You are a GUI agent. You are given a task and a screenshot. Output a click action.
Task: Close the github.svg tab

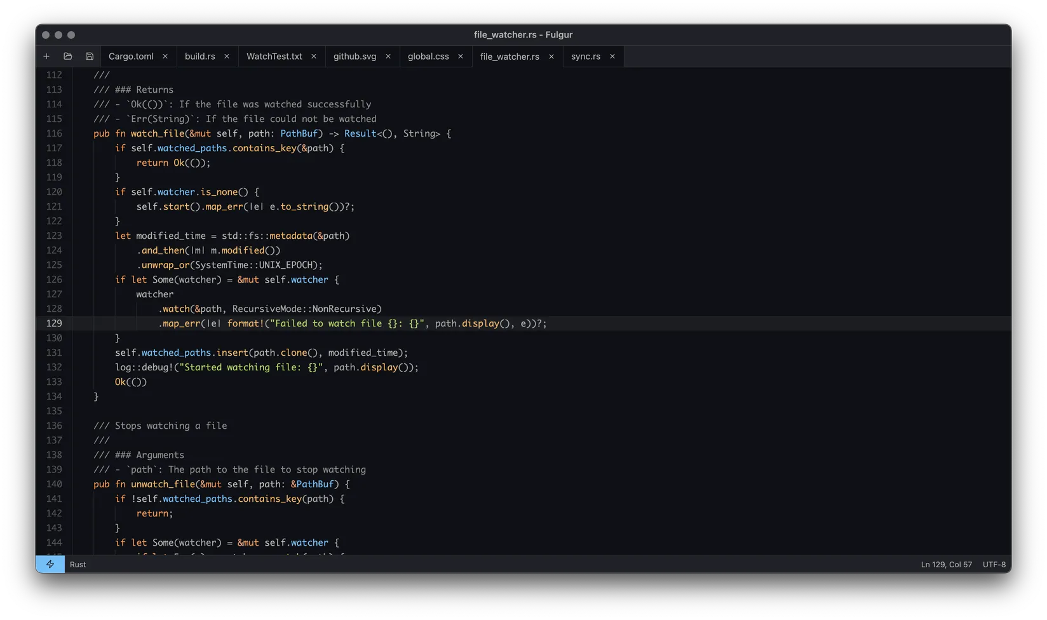tap(388, 57)
